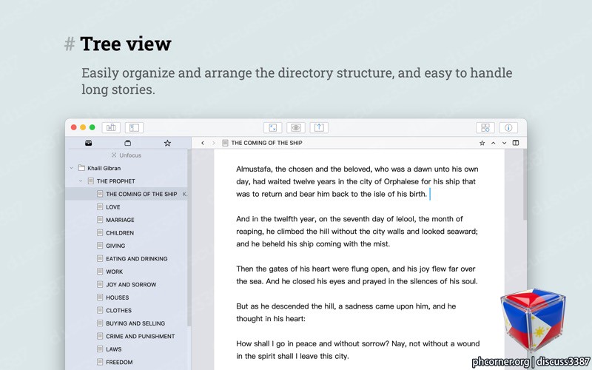Open the grid layout toolbar icon

coord(485,127)
